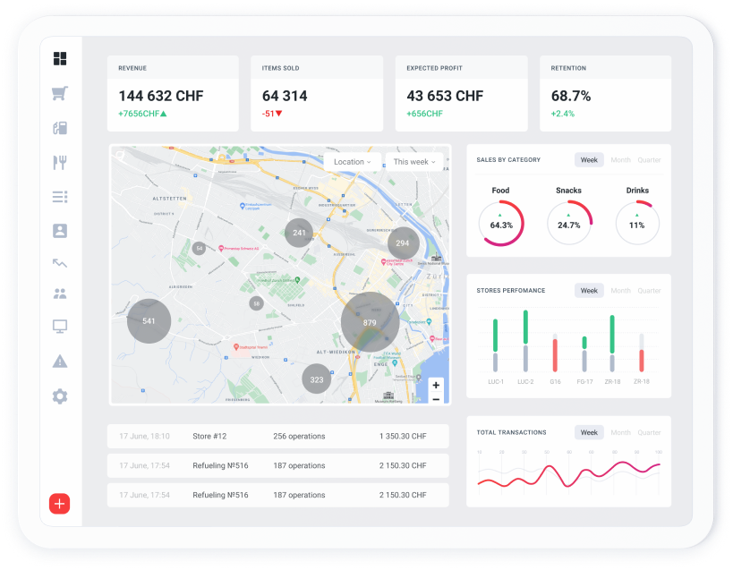
Task: Click the -51 items sold change indicator
Action: (272, 114)
